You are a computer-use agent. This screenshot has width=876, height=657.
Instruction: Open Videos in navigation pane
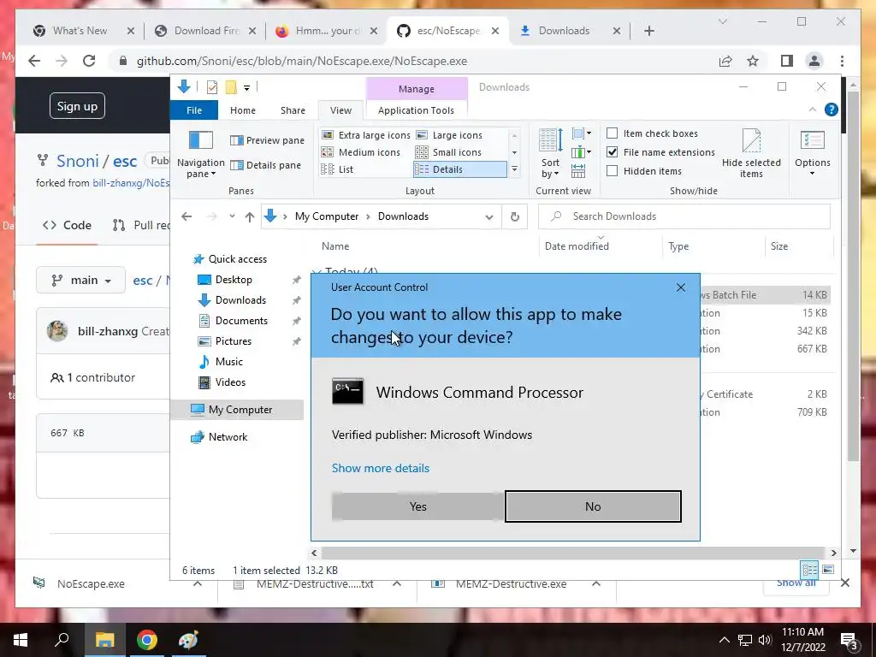tap(222, 382)
